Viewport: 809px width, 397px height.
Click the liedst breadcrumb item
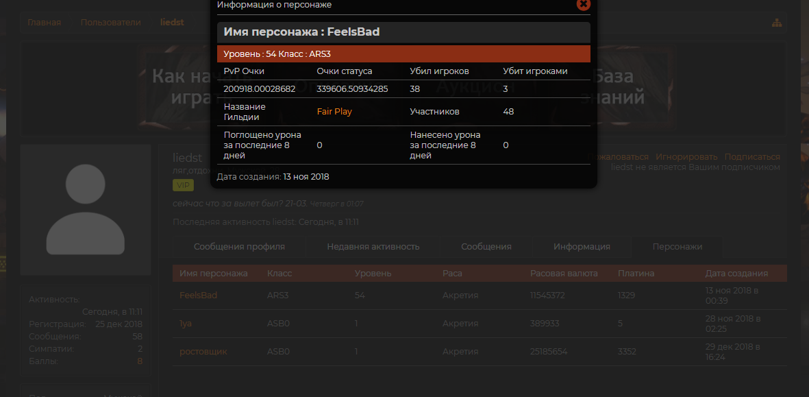tap(172, 23)
